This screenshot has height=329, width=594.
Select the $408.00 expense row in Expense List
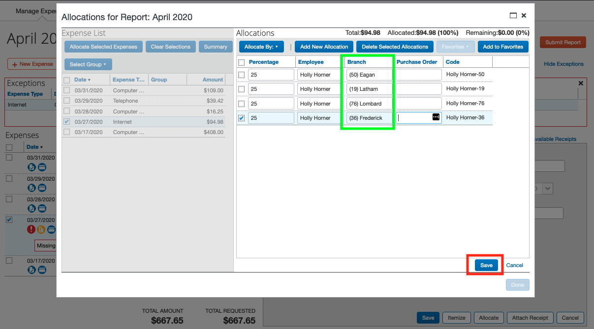click(x=144, y=132)
